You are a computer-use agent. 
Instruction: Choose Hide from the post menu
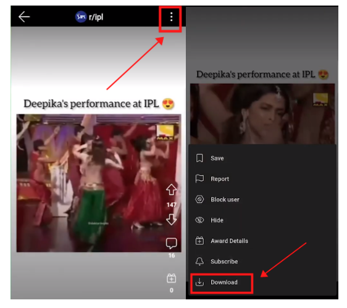point(262,220)
